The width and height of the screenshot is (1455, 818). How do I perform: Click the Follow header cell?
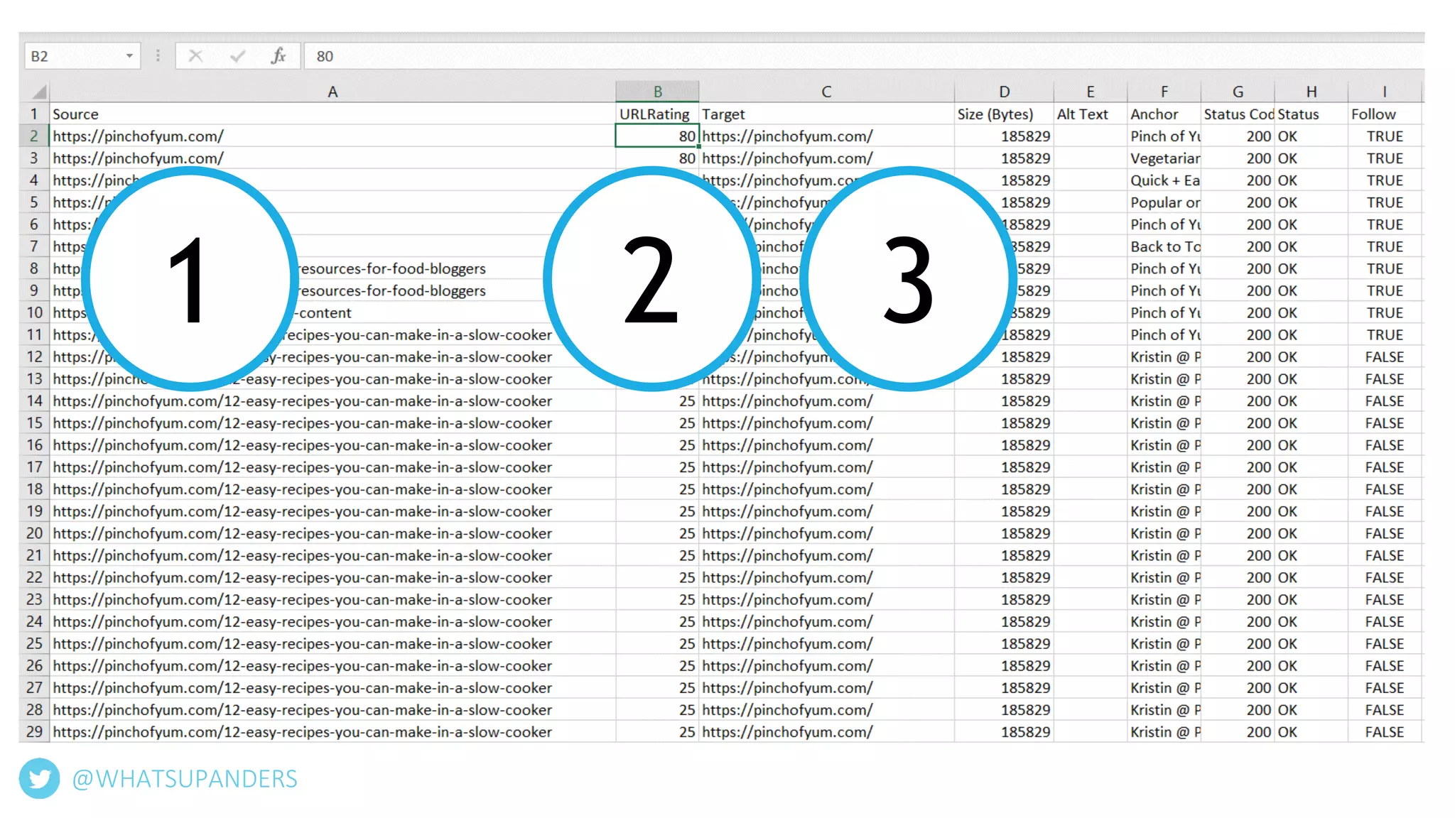click(1374, 114)
